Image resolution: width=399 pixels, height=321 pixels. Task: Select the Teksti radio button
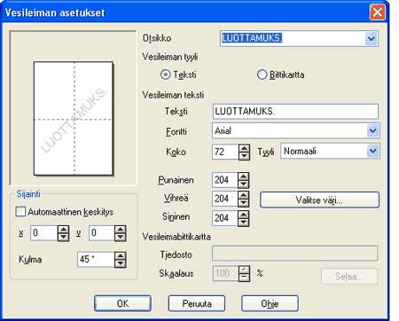click(x=166, y=74)
